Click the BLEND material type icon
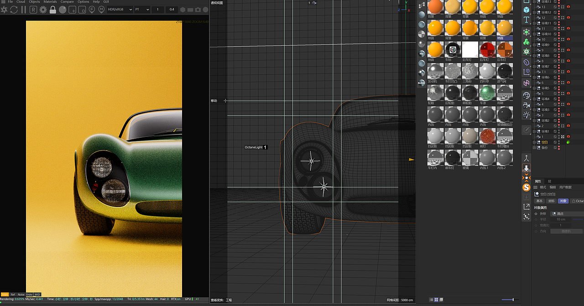The height and width of the screenshot is (306, 584). click(x=422, y=83)
